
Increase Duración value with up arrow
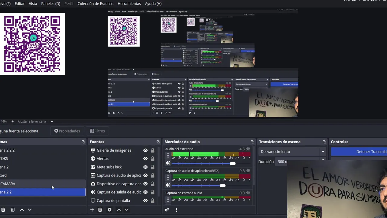[323, 159]
